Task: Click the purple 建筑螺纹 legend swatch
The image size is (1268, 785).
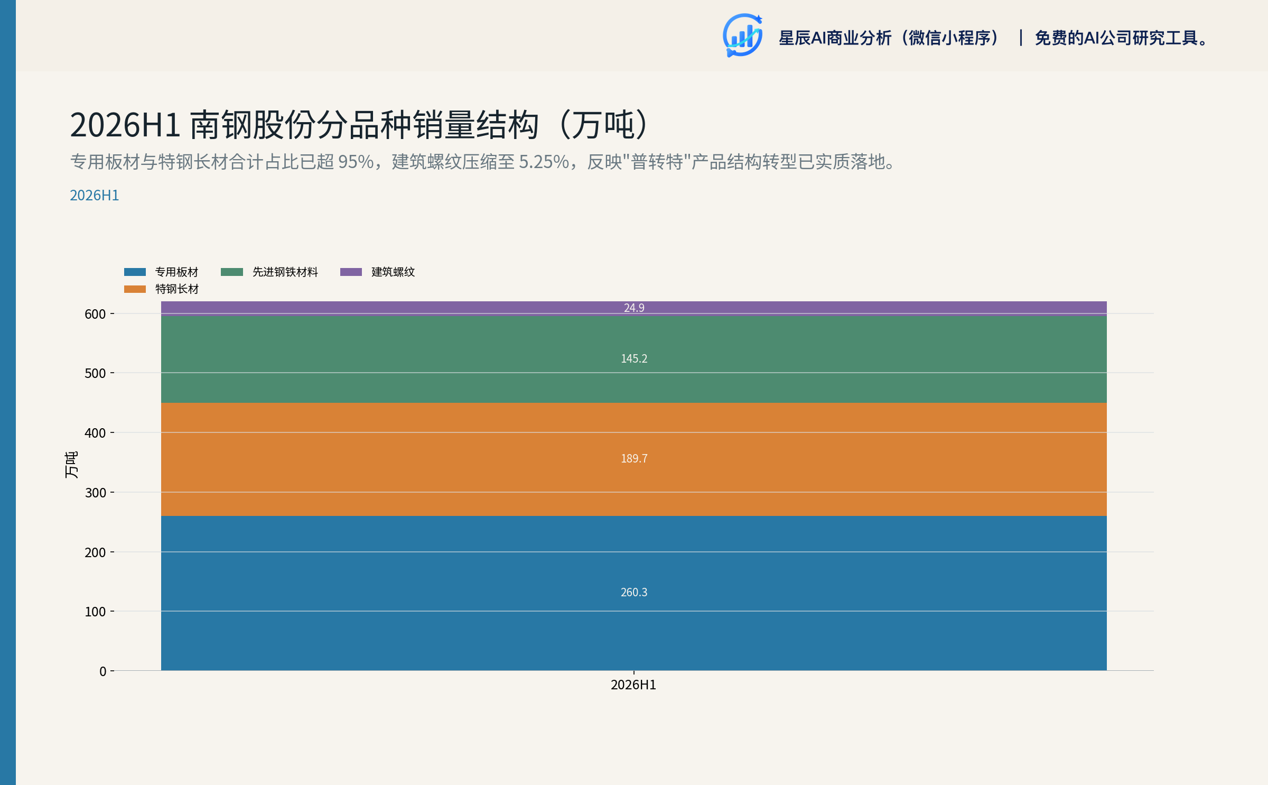Action: point(351,272)
